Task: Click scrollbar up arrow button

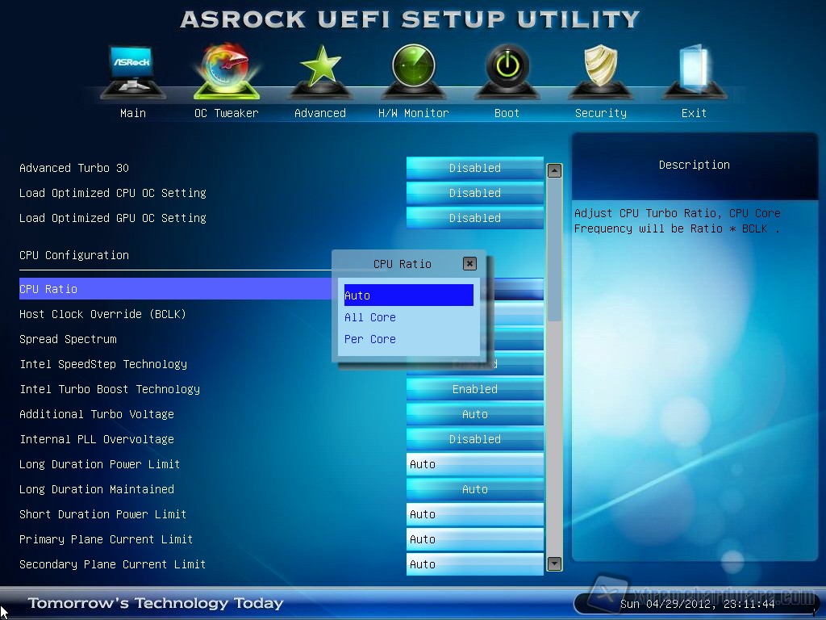Action: point(554,170)
